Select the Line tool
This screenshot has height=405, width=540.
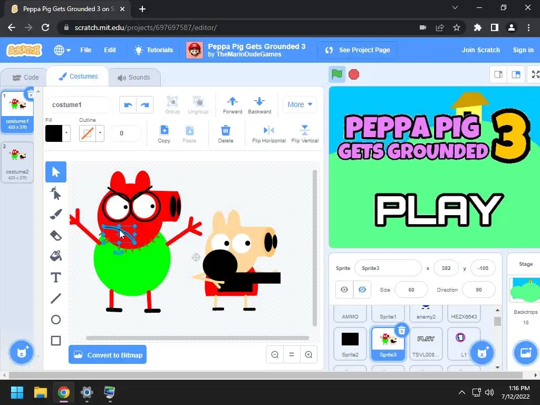[x=56, y=298]
